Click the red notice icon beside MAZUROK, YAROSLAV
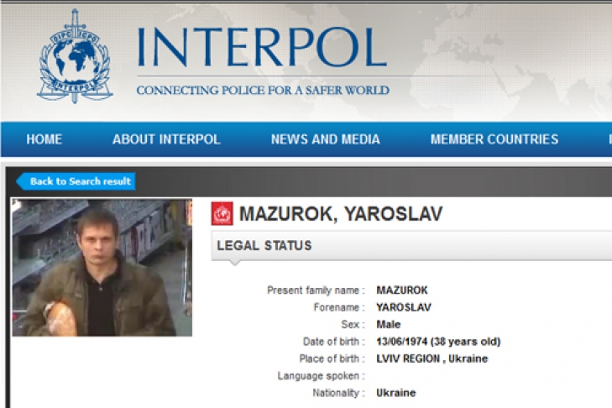Screen dimensions: 612x408 click(222, 213)
